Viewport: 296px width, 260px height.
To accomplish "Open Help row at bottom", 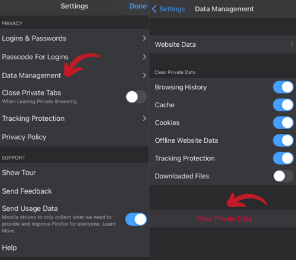I will pos(75,248).
